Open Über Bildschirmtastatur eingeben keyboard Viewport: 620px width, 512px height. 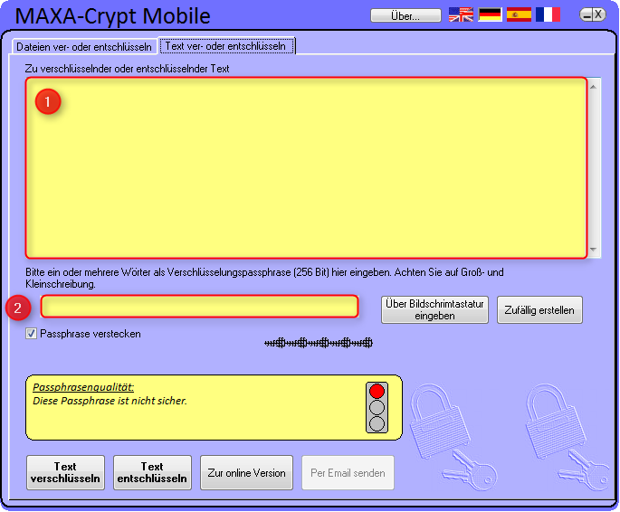(x=434, y=309)
